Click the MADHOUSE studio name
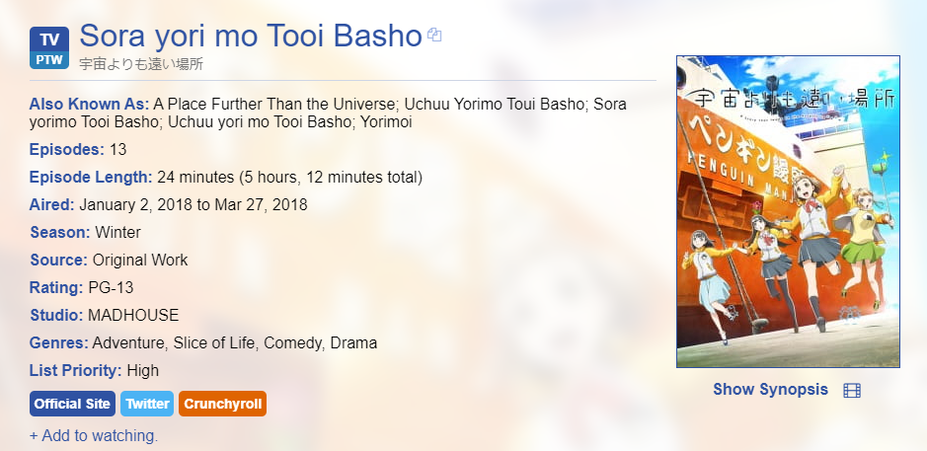 (x=133, y=316)
